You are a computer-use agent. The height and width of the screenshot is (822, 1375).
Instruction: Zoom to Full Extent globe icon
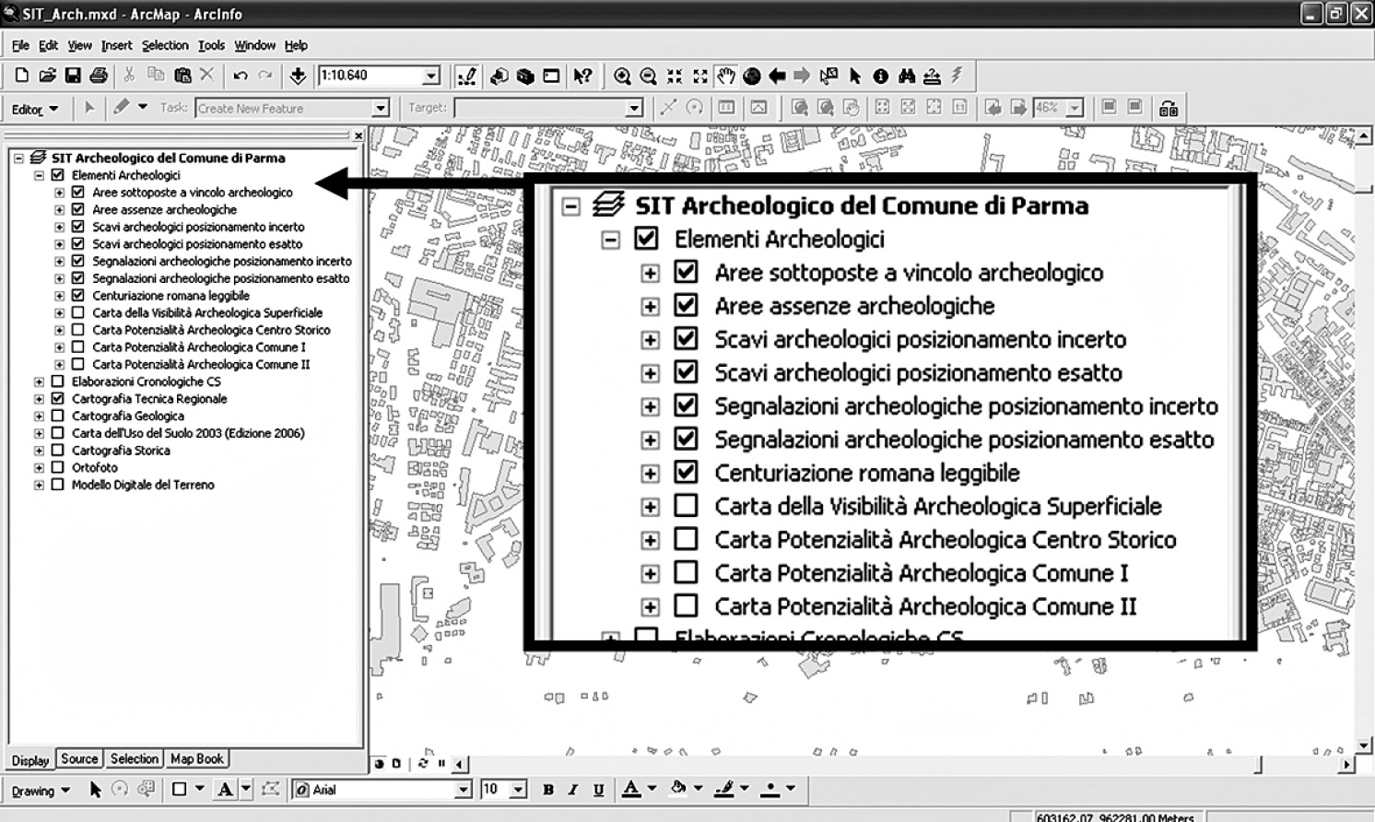point(752,76)
